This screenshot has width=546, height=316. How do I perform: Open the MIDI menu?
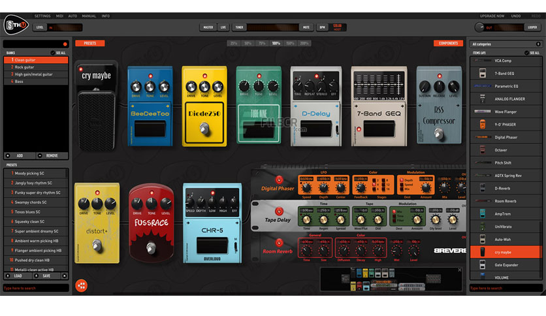click(59, 16)
